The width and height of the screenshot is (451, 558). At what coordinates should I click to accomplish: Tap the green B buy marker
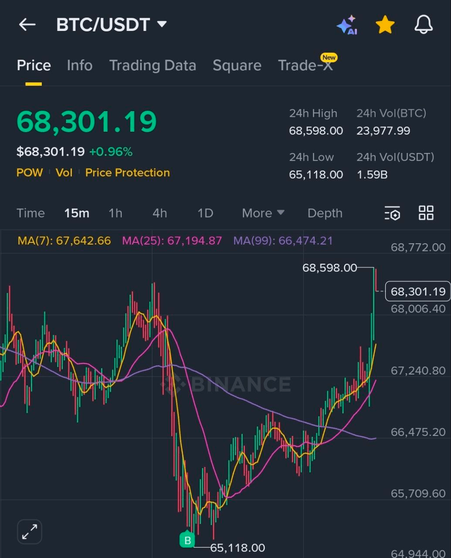187,540
